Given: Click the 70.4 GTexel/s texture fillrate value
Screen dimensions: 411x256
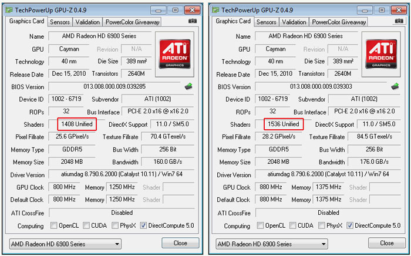Looking at the screenshot, I should coord(168,137).
